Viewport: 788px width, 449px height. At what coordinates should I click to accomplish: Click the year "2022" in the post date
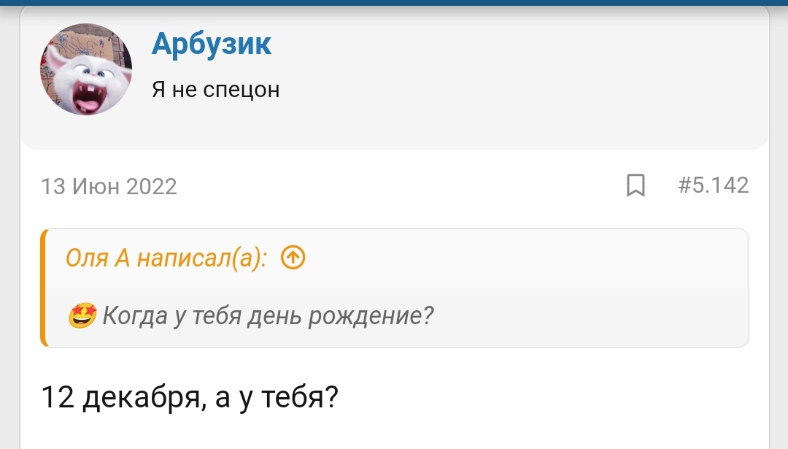[x=152, y=187]
